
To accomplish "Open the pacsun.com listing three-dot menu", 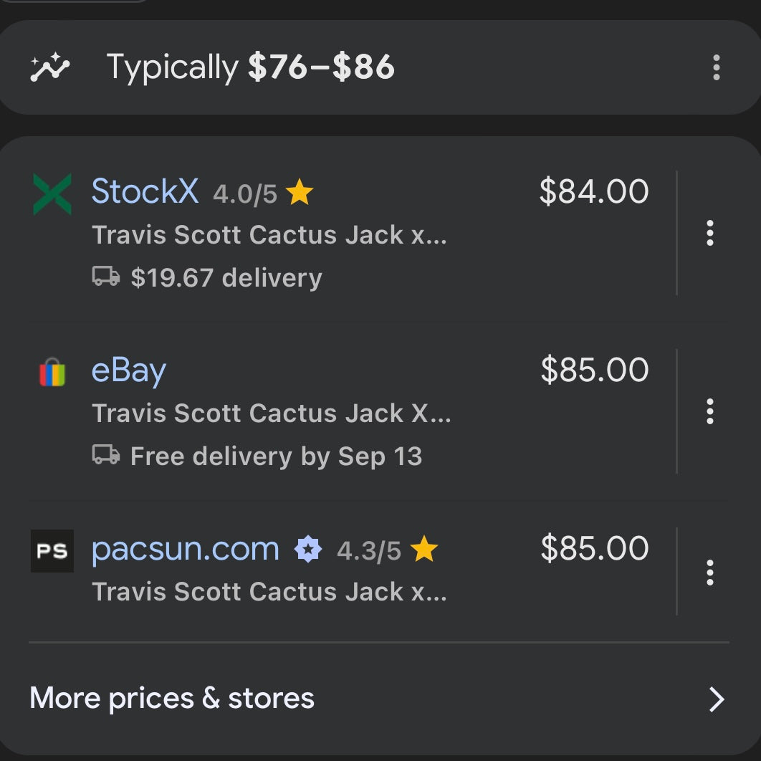I will point(710,572).
